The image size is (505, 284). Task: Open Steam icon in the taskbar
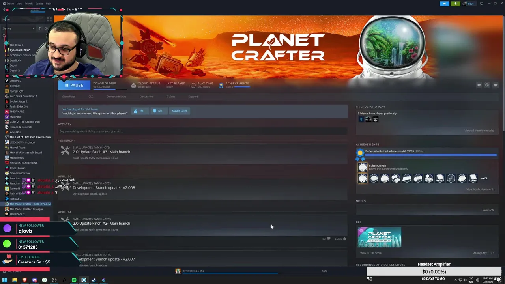(94, 280)
